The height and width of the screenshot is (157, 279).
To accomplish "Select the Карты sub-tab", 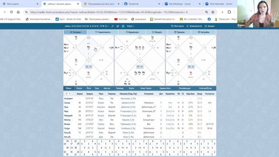I will click(131, 88).
